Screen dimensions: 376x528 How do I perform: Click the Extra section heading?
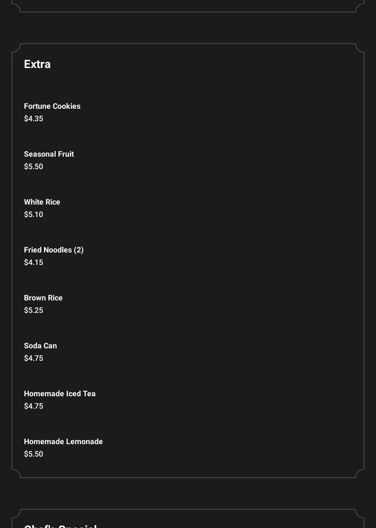pos(37,64)
